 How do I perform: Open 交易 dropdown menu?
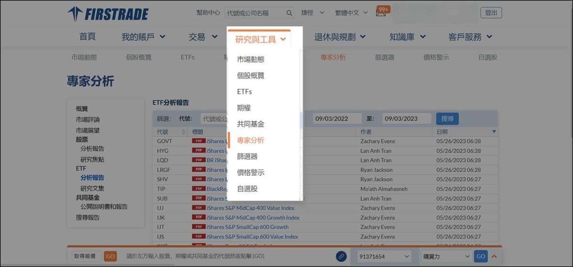203,37
